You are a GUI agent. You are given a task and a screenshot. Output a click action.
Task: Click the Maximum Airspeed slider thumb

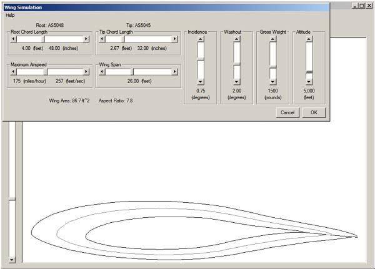(x=46, y=72)
